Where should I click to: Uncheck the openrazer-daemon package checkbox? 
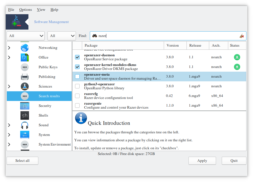coord(77,57)
